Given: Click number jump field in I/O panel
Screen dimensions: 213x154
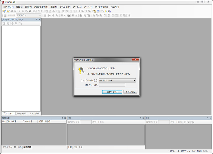Looking at the screenshot, I should coord(164,122).
